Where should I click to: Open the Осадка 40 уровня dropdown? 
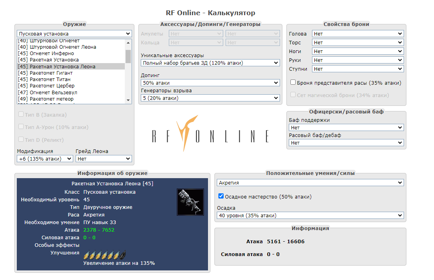coord(310,215)
